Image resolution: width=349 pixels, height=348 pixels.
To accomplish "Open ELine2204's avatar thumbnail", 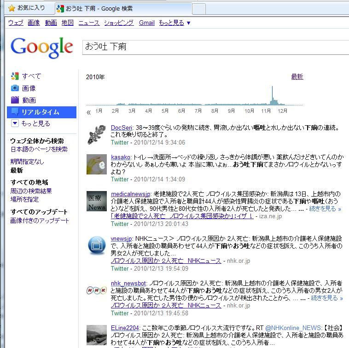I will click(x=97, y=335).
